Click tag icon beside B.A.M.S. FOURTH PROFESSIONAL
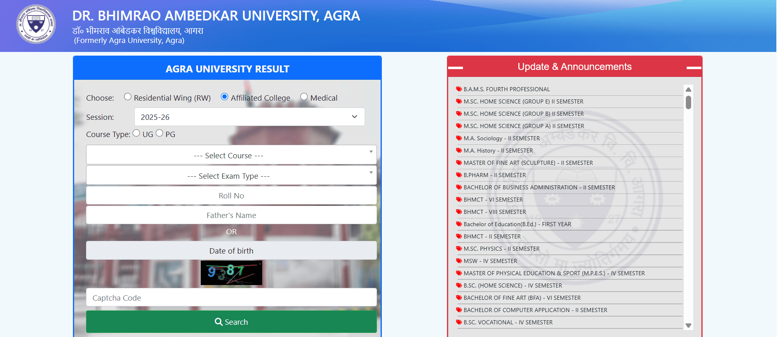This screenshot has height=337, width=778. [x=459, y=89]
